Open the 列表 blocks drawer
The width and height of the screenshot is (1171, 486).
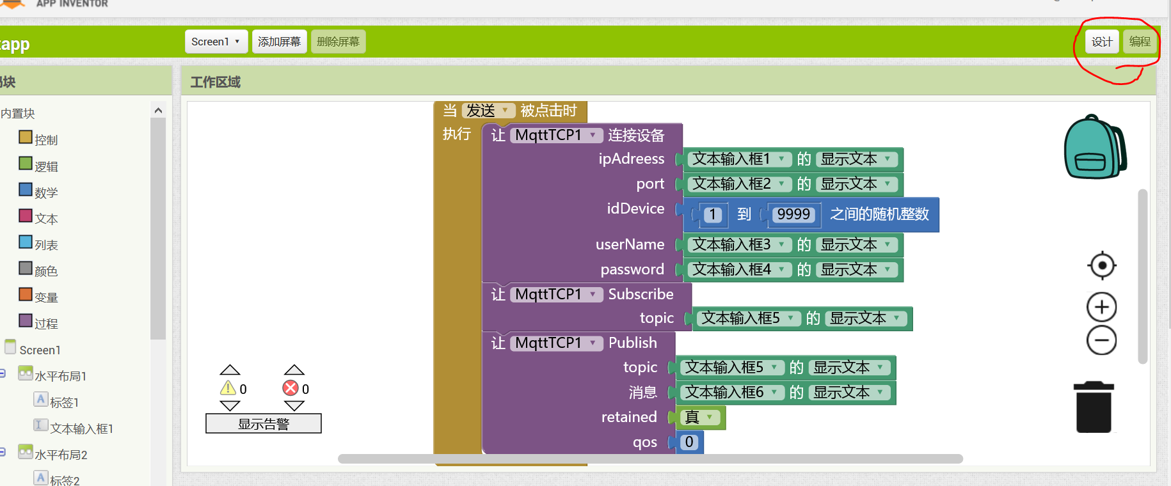point(38,244)
